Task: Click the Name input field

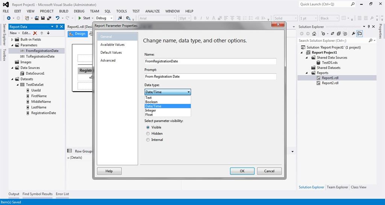Action: click(211, 61)
